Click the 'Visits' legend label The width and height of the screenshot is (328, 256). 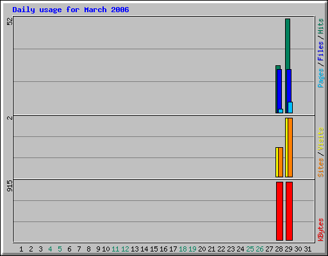(x=320, y=139)
